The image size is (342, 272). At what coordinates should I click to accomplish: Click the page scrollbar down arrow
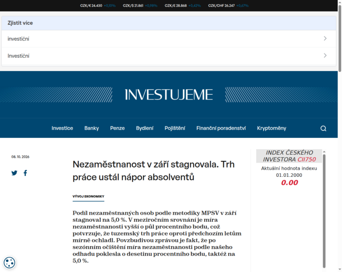(x=340, y=270)
